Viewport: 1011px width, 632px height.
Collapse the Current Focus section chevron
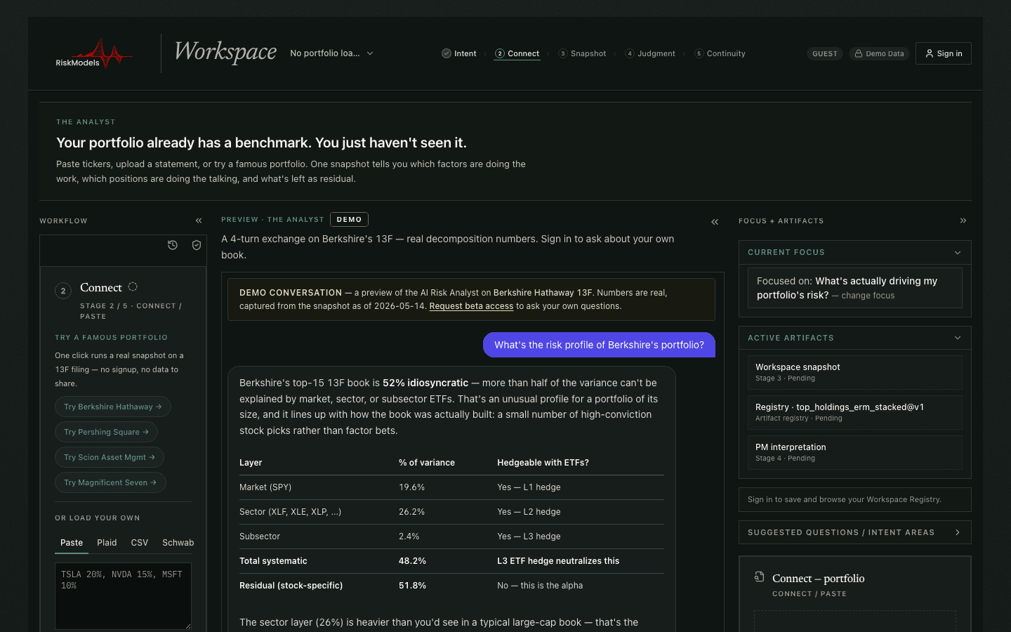click(x=958, y=253)
